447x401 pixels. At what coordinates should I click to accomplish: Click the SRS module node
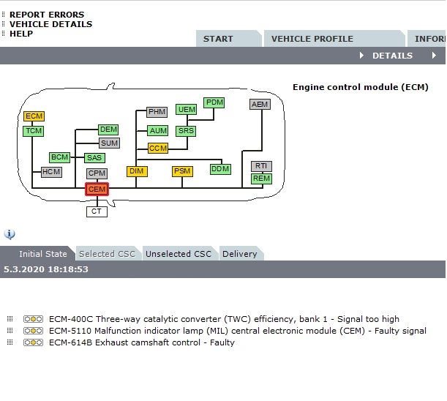click(186, 131)
